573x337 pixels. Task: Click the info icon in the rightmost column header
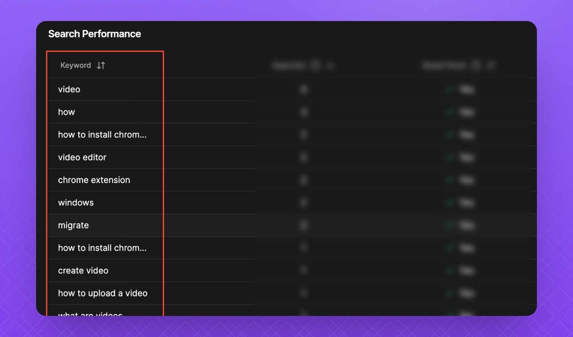click(x=476, y=66)
